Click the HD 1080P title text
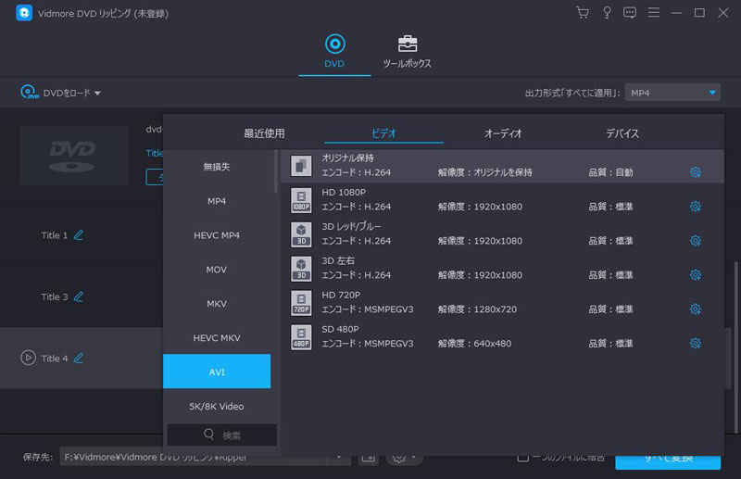The width and height of the screenshot is (741, 479). pos(344,193)
